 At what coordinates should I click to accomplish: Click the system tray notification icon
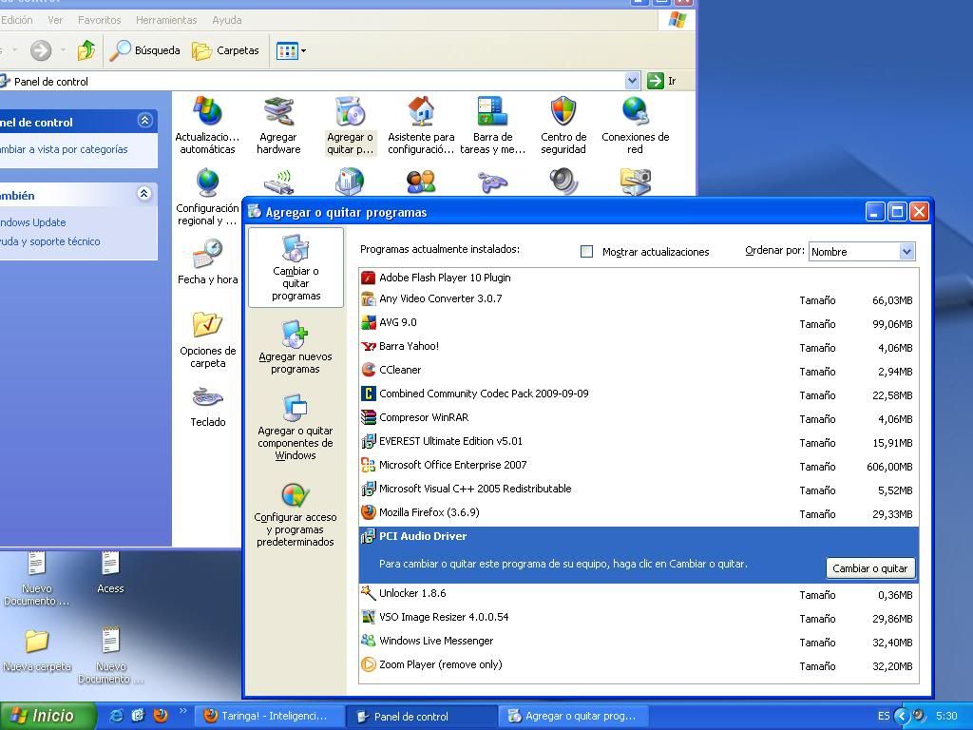(x=919, y=716)
